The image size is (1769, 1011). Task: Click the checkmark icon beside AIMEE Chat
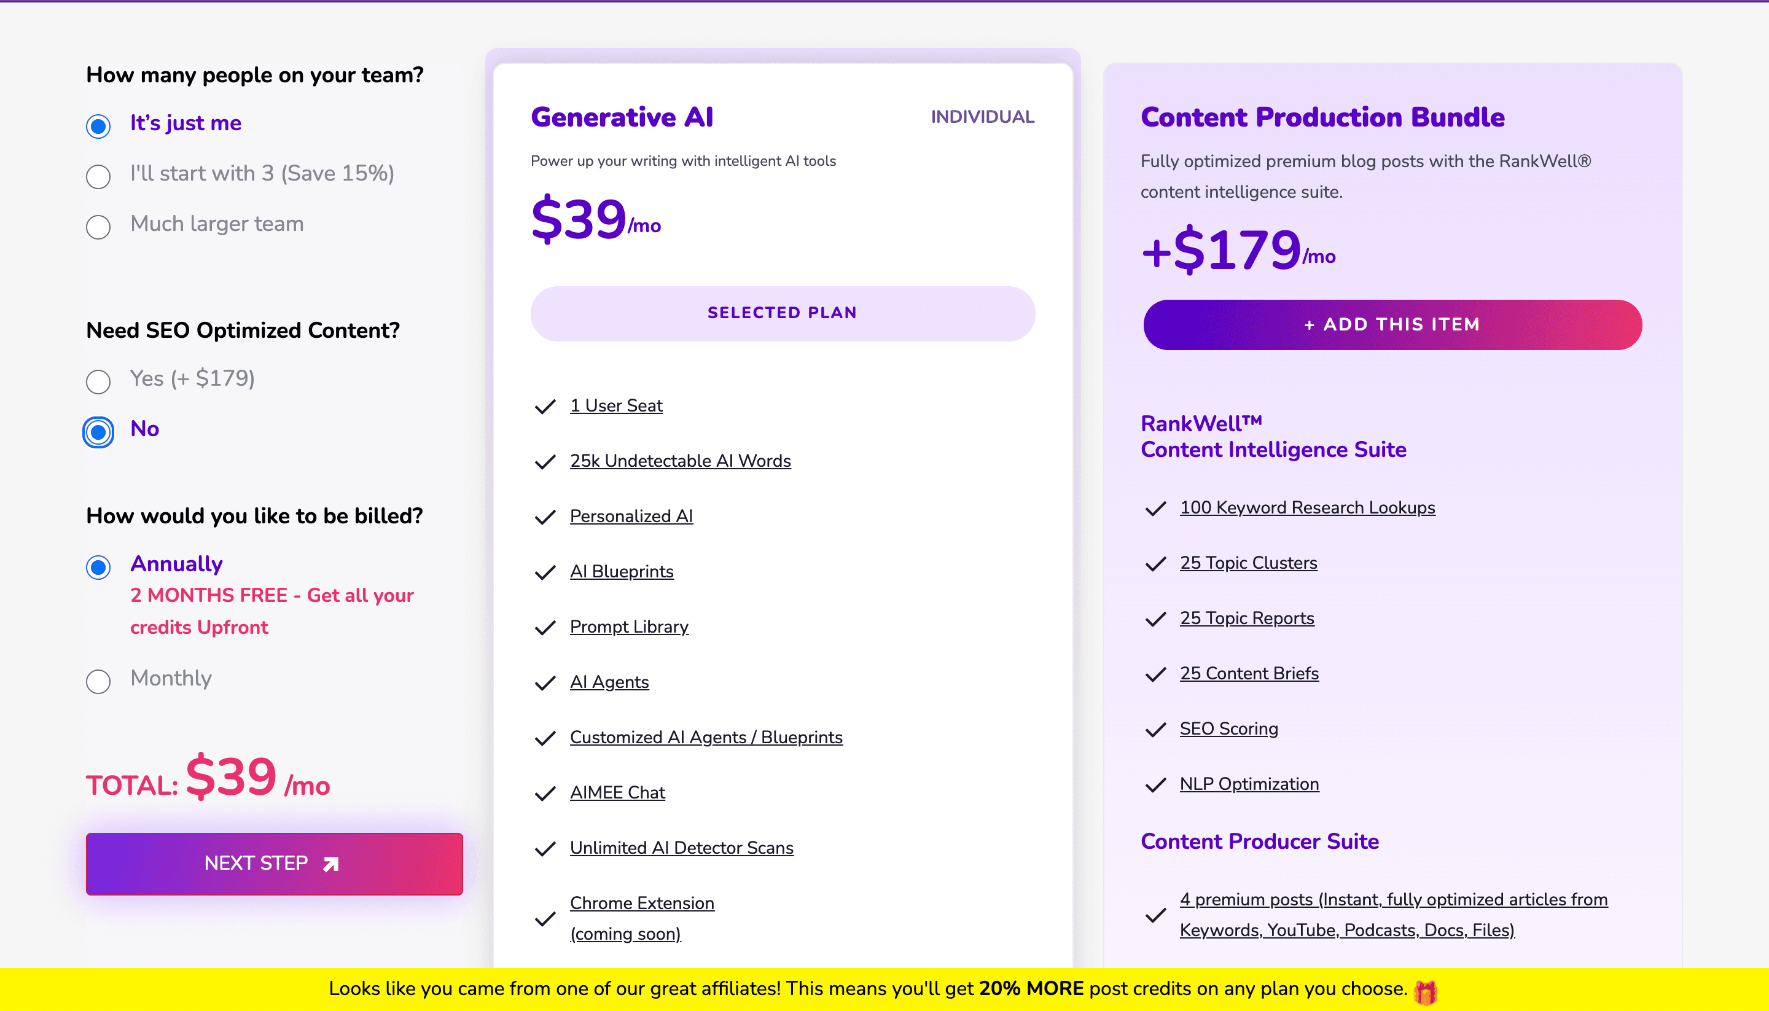point(545,793)
